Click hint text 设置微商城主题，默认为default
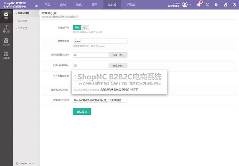This screenshot has height=166, width=239. [89, 46]
